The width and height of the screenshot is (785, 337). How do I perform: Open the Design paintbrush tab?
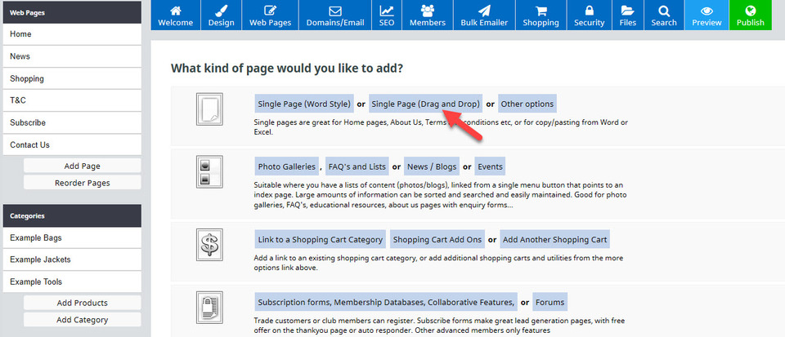221,15
